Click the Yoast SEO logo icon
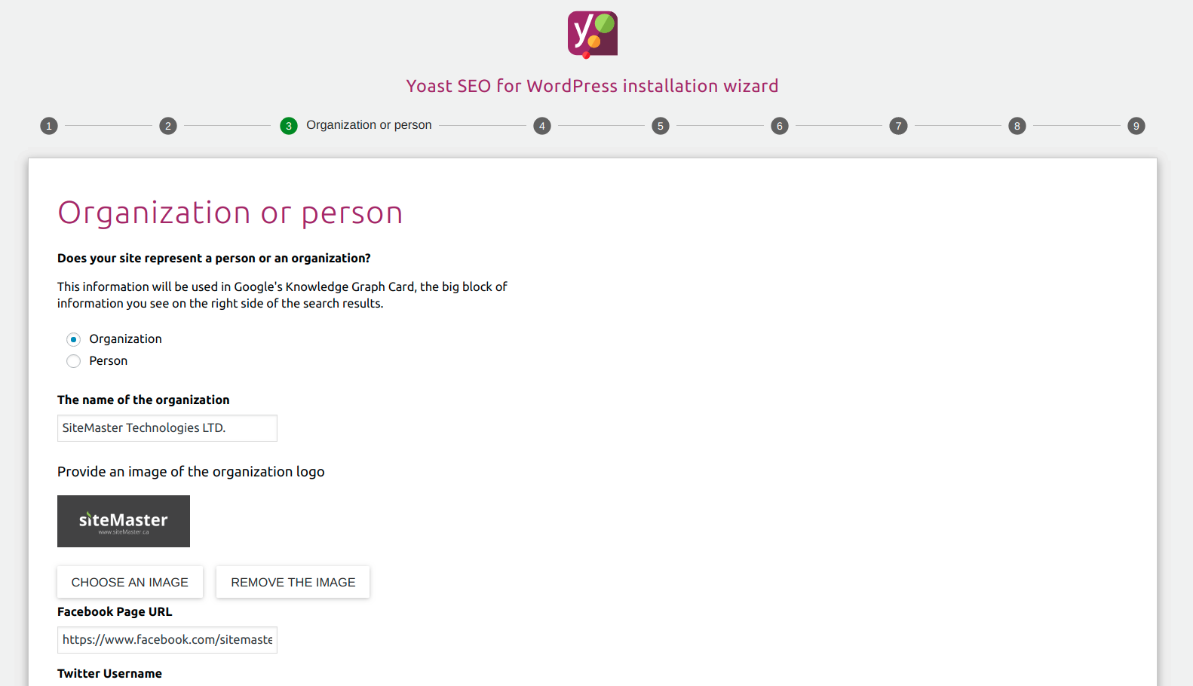 593,34
